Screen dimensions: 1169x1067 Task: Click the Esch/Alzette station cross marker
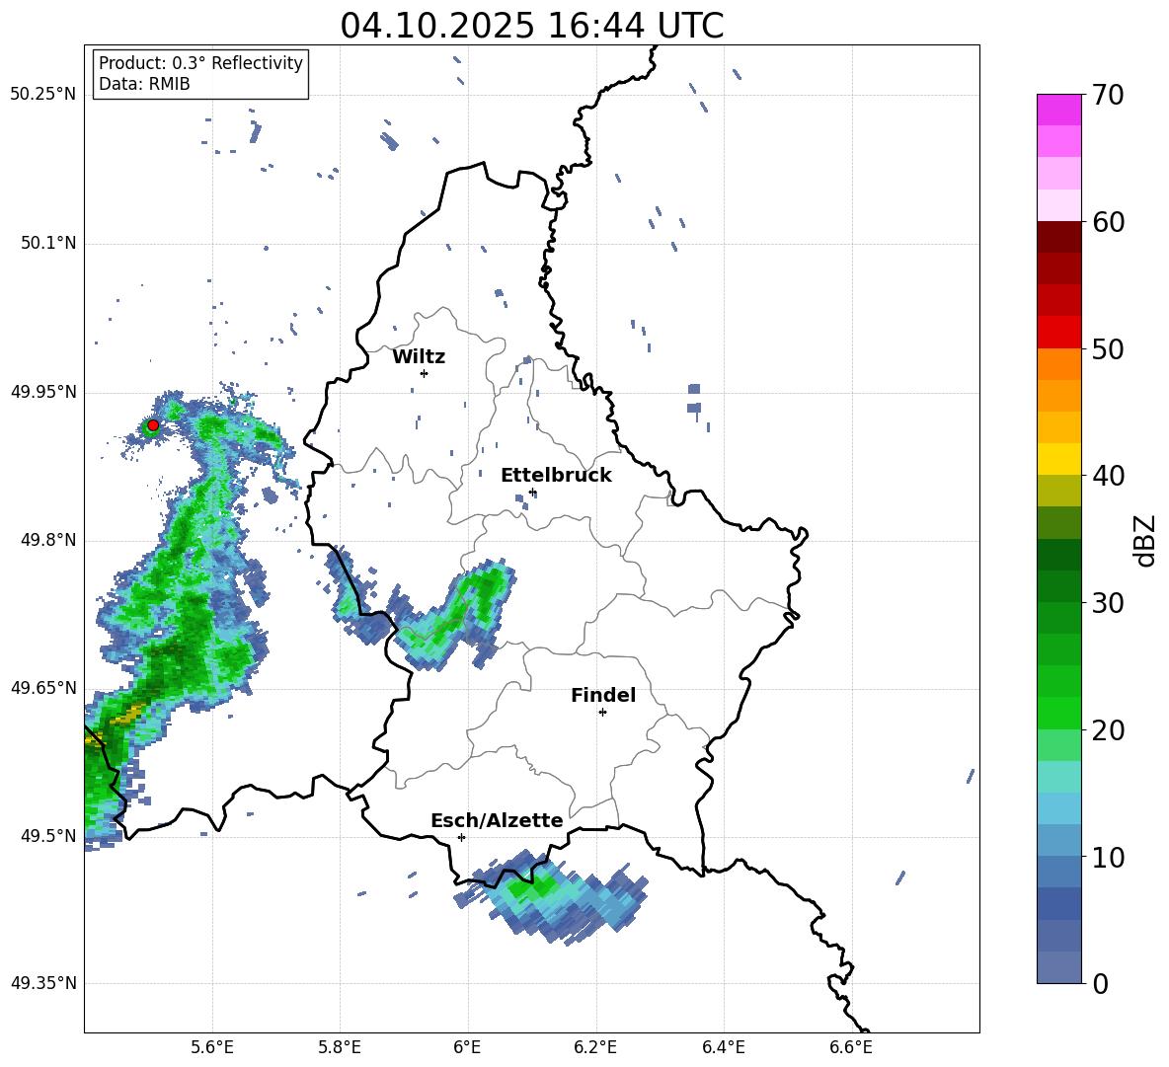pos(461,837)
